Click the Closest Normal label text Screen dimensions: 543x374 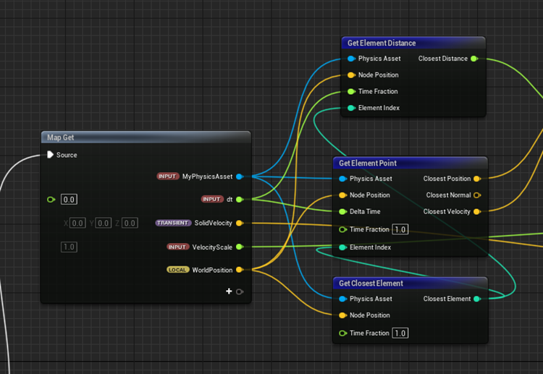[448, 195]
